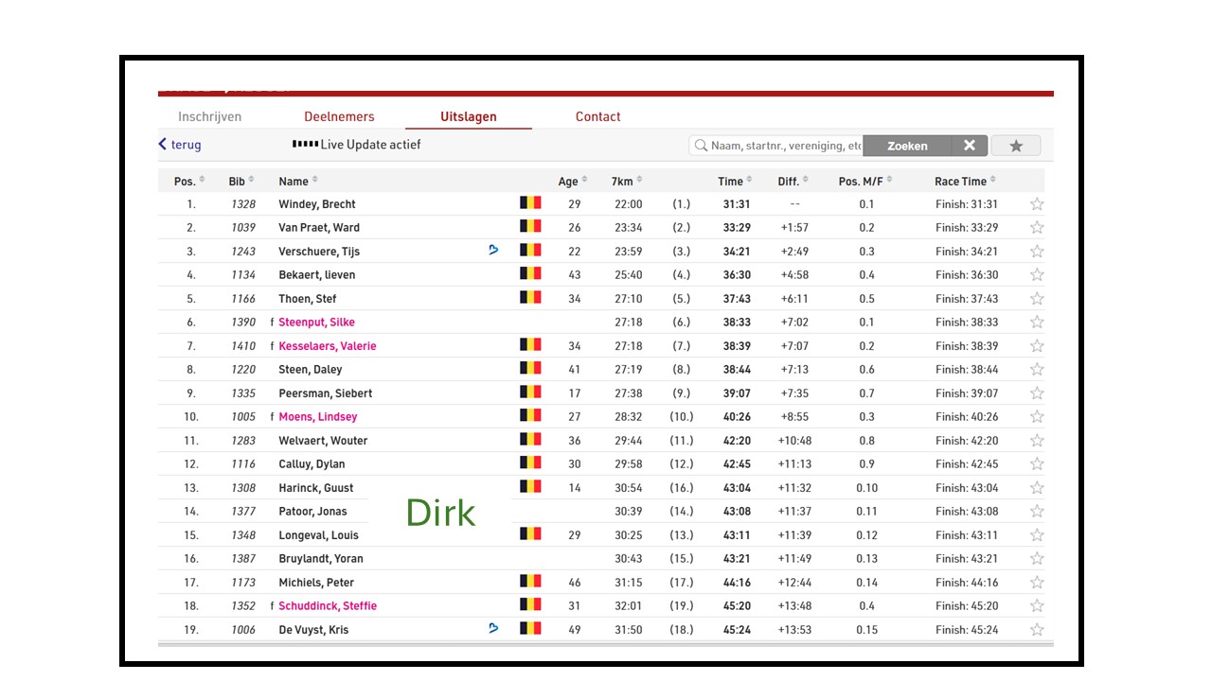Viewport: 1212px width, 681px height.
Task: Open the Deelnemers tab
Action: click(339, 116)
